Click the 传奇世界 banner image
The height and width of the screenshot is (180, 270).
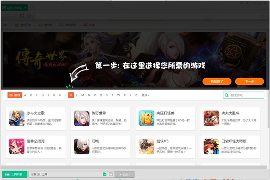pos(135,60)
